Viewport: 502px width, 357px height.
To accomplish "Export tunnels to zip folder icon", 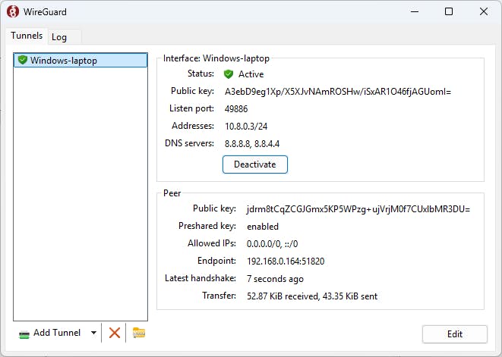I will [139, 333].
